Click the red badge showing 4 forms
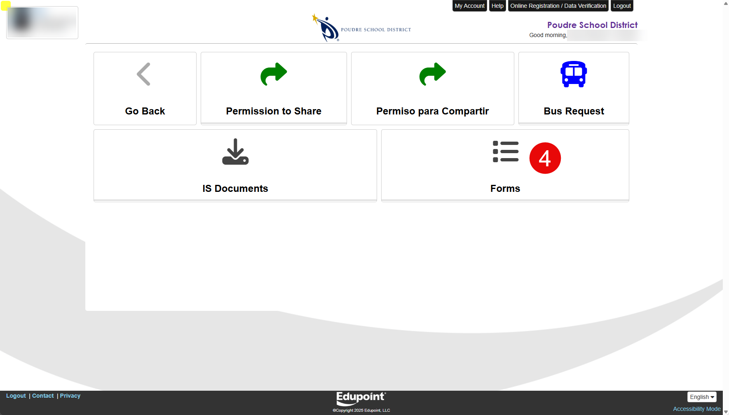This screenshot has width=729, height=415. (545, 158)
